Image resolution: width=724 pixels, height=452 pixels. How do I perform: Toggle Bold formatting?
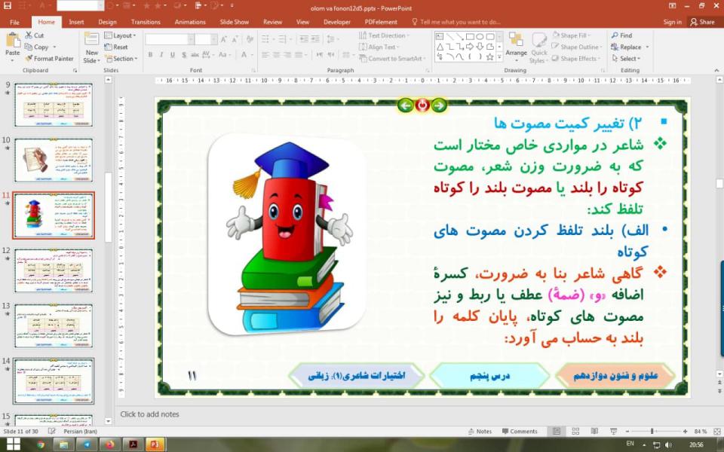[x=151, y=55]
